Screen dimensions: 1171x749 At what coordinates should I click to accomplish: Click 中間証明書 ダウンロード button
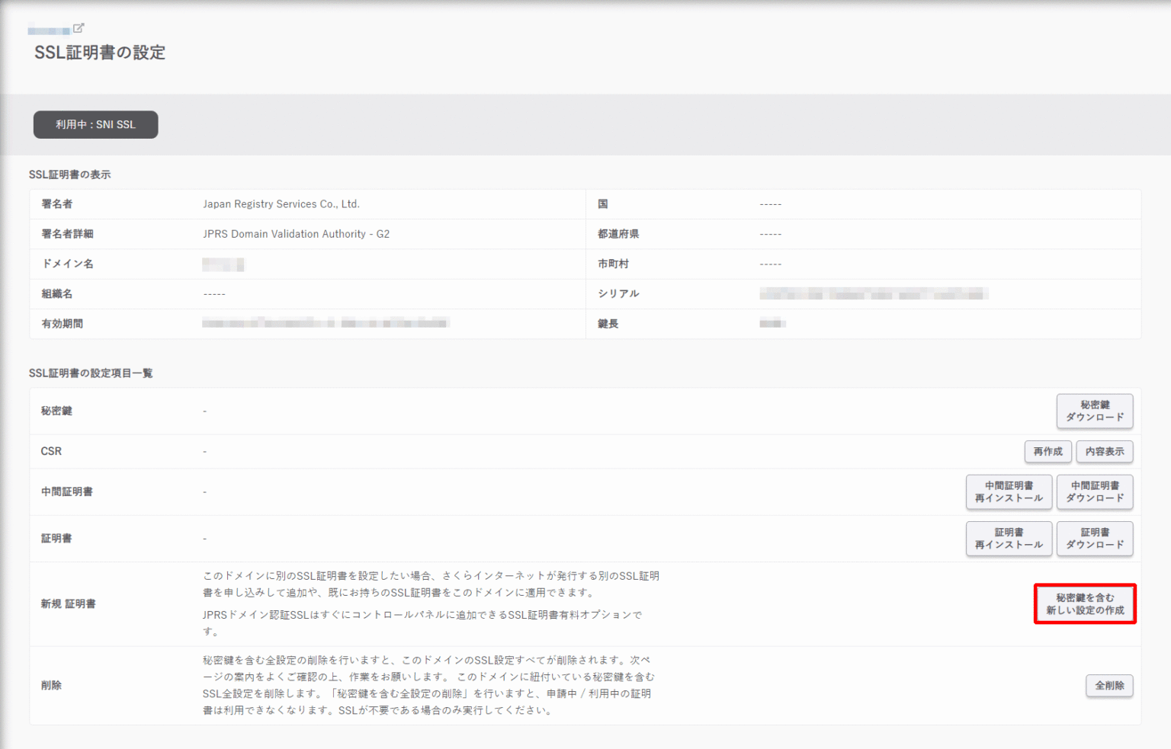click(x=1095, y=491)
